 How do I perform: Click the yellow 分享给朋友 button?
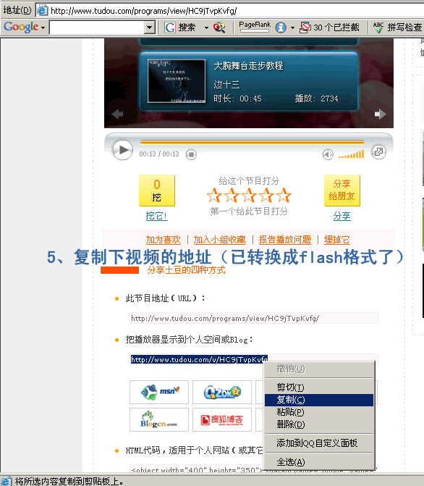point(342,190)
